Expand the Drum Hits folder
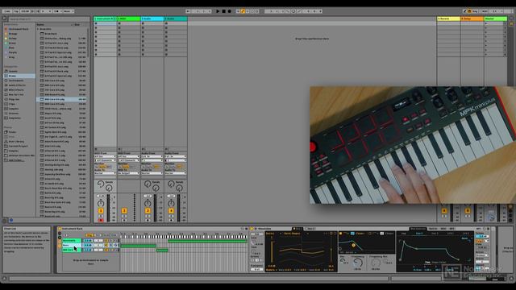Viewport: 516px width, 290px height. click(38, 29)
